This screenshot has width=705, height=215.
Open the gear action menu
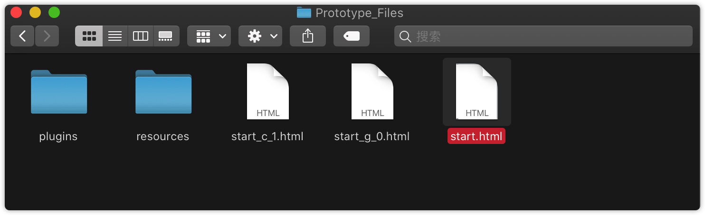click(x=260, y=36)
